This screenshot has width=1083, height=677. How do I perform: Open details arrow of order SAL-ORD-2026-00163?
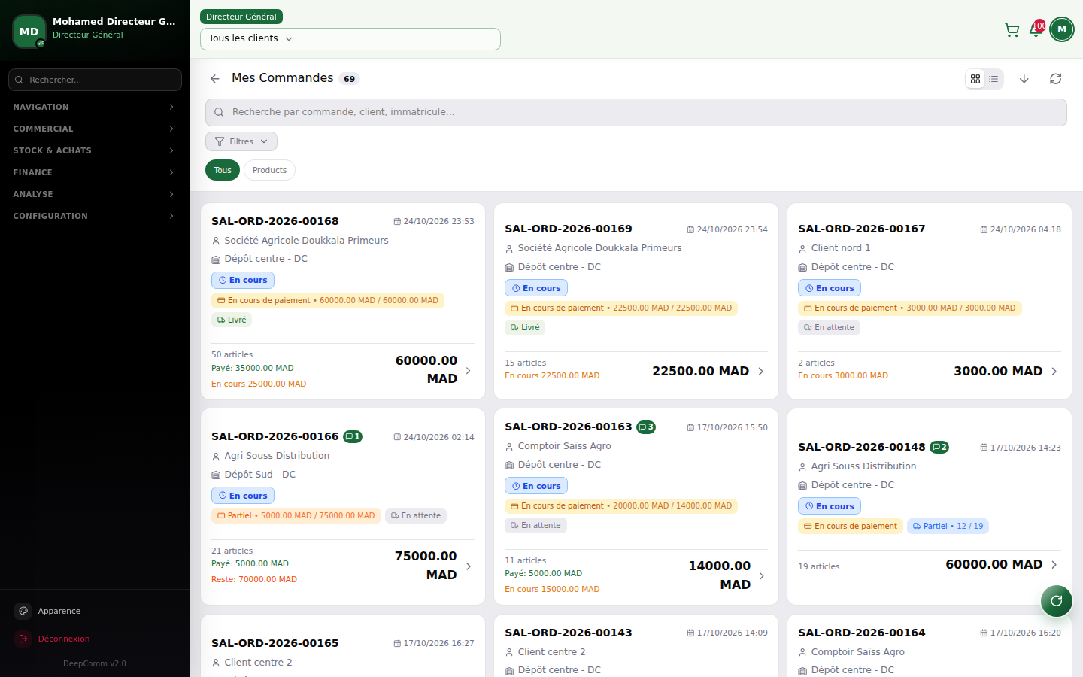point(761,575)
